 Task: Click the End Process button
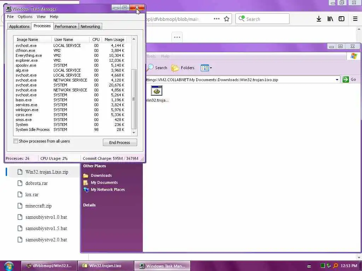pyautogui.click(x=120, y=143)
